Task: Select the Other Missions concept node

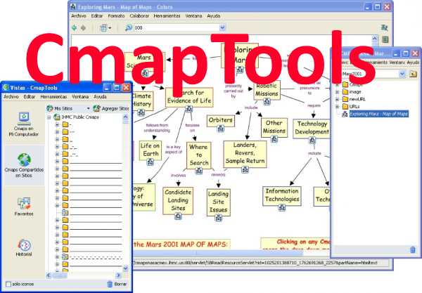Action: click(274, 127)
